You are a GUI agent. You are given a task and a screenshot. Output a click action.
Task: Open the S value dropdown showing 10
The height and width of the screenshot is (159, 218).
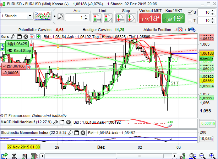click(x=213, y=13)
